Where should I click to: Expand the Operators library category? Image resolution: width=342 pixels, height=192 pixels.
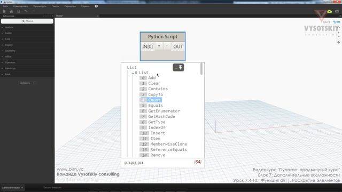[10, 62]
